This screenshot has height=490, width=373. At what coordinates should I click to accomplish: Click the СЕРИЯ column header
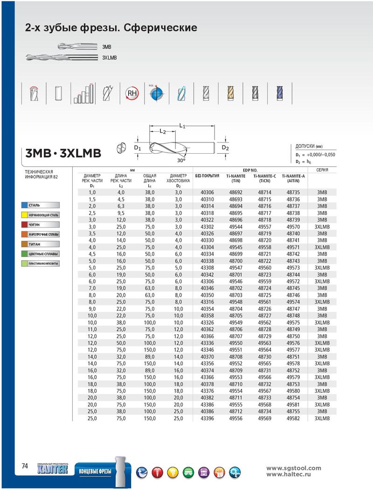[322, 170]
